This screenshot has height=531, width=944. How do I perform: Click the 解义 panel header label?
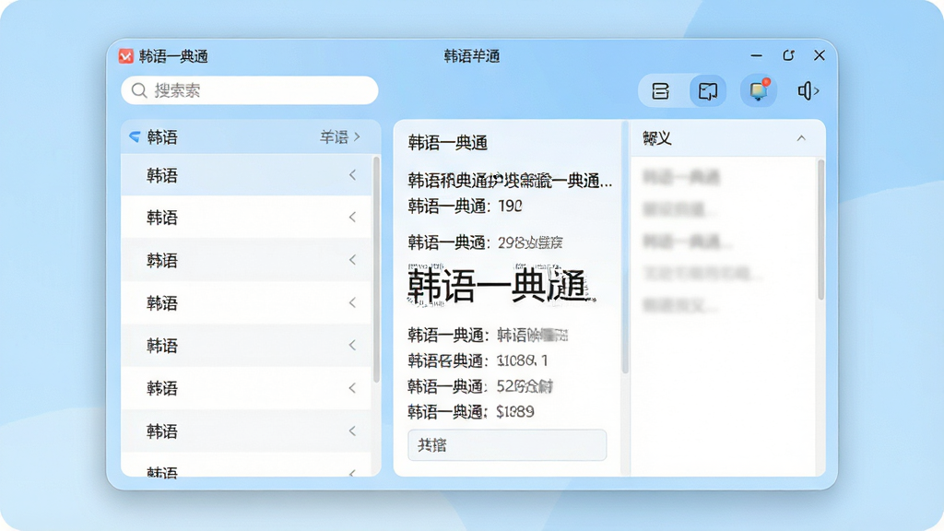click(x=656, y=138)
